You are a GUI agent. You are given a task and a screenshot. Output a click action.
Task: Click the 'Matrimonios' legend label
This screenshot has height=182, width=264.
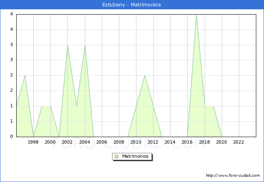coord(135,156)
